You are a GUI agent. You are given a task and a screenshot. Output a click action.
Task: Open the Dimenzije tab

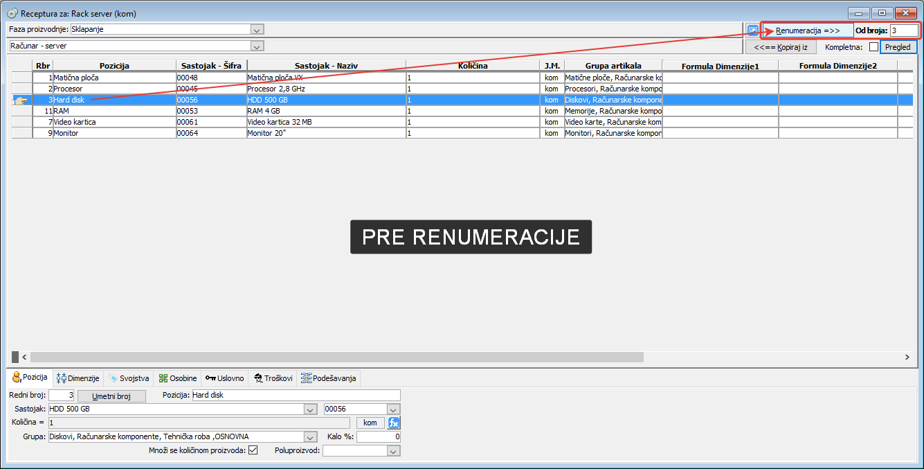tap(78, 378)
